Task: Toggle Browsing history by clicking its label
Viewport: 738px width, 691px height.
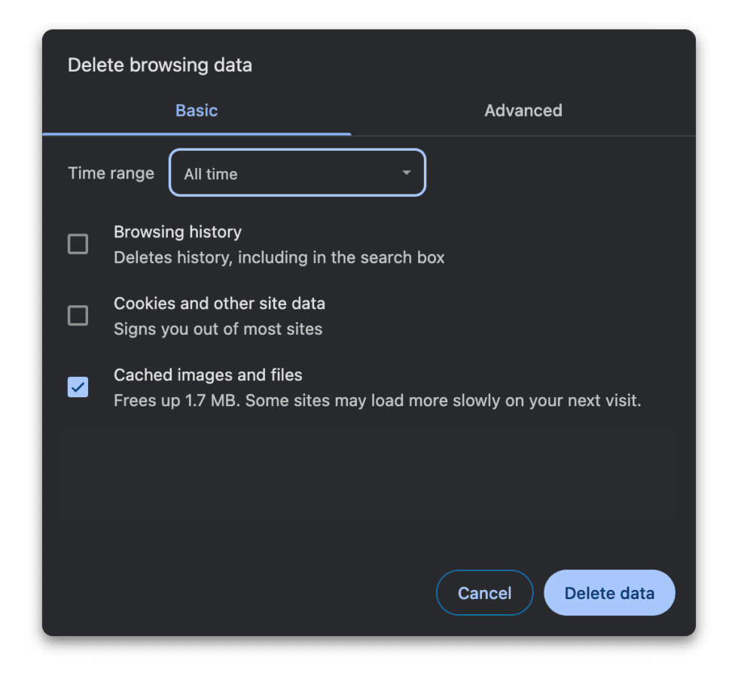Action: pyautogui.click(x=178, y=232)
